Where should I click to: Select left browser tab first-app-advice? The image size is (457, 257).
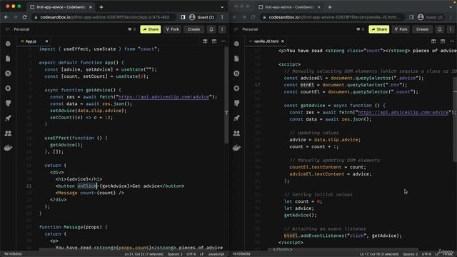[x=61, y=7]
